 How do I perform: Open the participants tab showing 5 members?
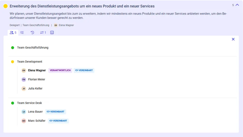click(13, 33)
